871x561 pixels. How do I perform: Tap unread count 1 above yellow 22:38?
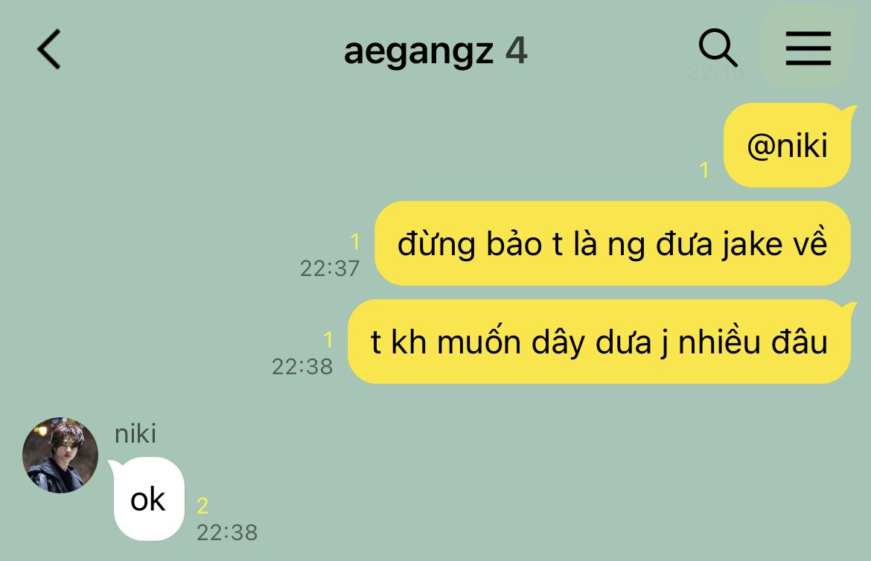[328, 339]
